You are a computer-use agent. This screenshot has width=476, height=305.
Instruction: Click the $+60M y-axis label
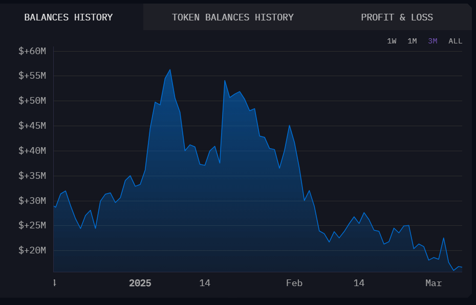(32, 51)
